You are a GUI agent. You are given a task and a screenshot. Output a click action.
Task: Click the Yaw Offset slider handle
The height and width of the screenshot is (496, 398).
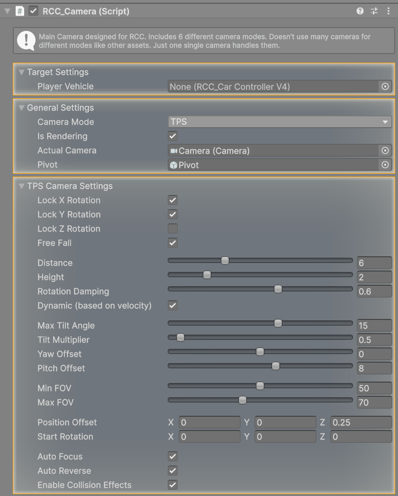point(260,352)
